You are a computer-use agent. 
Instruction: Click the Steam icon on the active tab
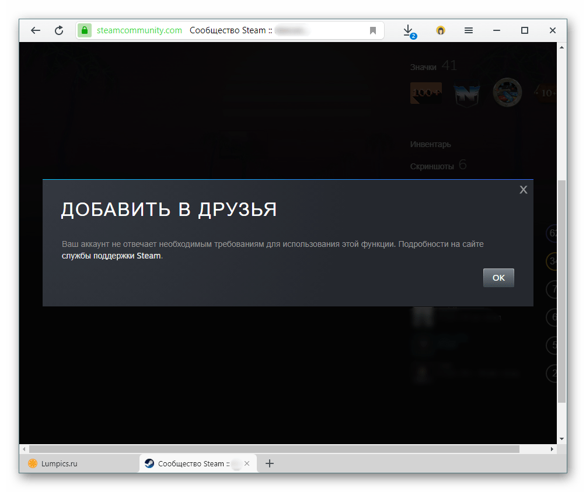pos(149,463)
